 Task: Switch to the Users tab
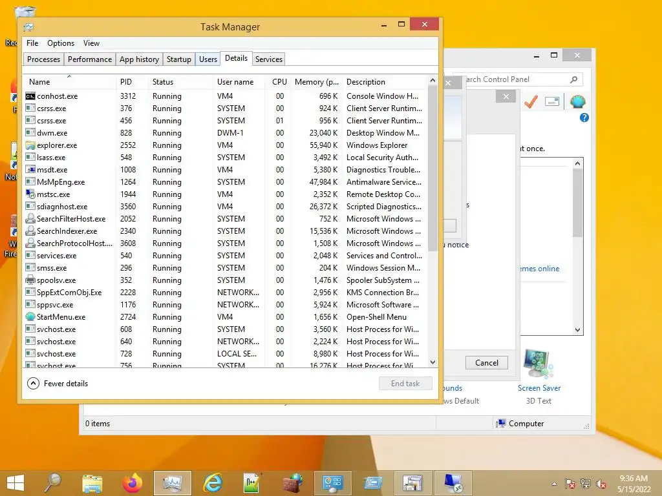(x=208, y=59)
